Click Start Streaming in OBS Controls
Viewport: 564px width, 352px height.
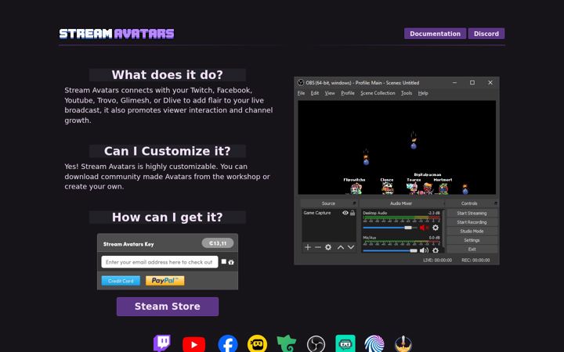472,213
